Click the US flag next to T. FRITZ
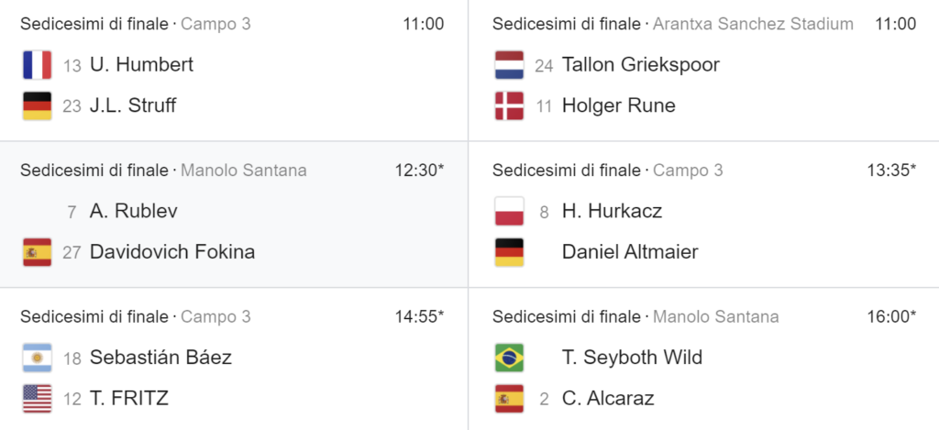 point(37,399)
